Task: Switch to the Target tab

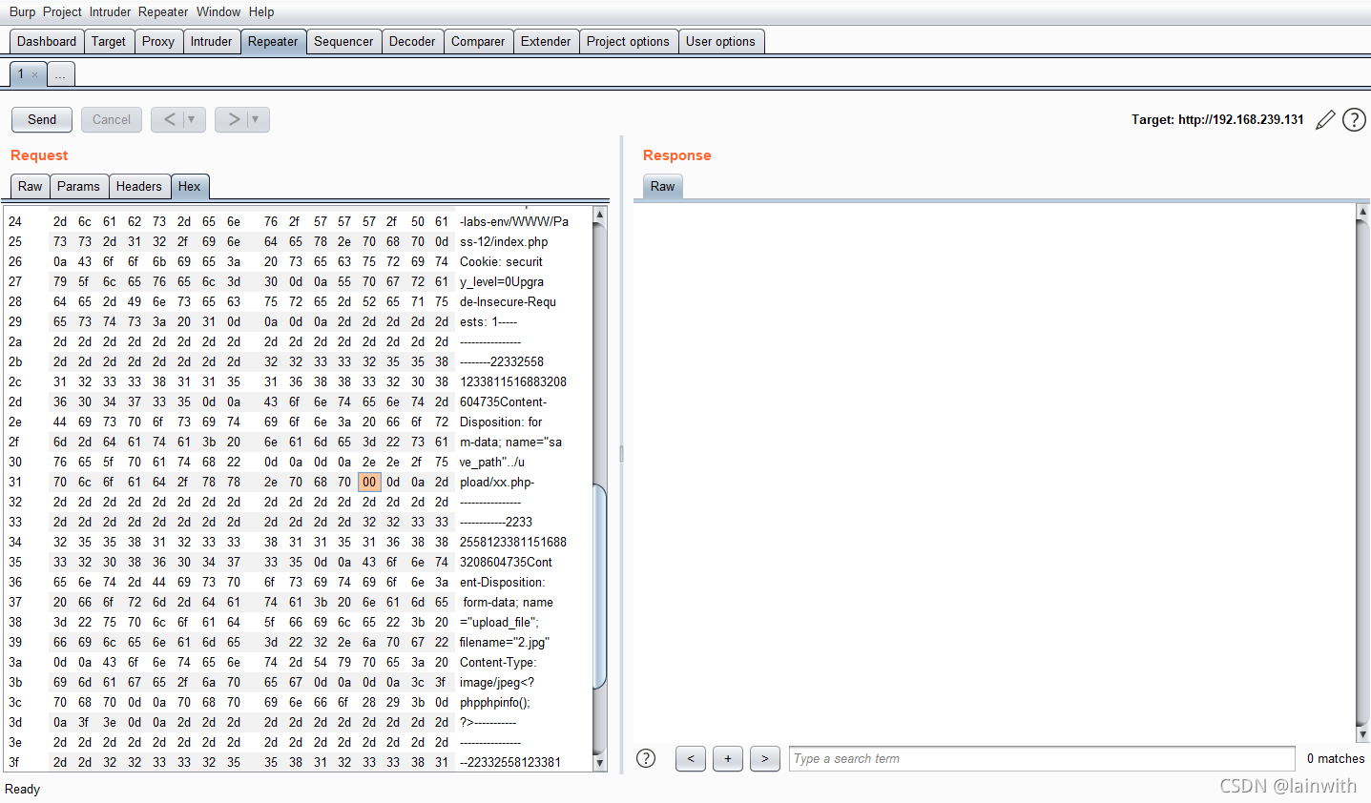Action: click(109, 41)
